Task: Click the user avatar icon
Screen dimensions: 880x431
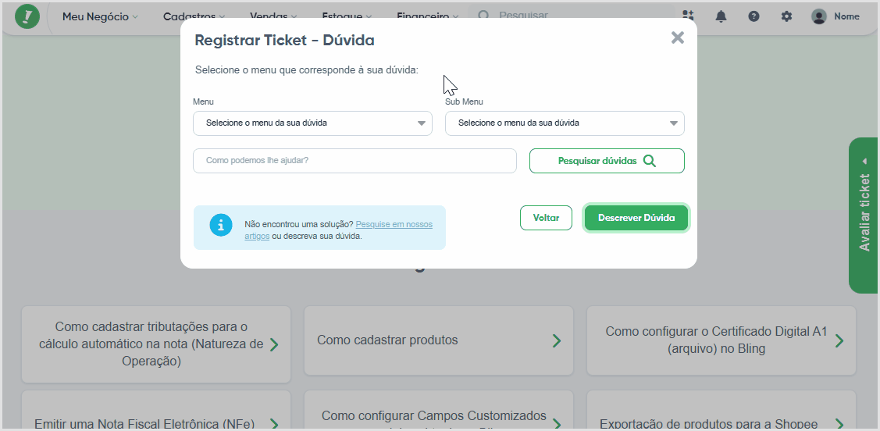Action: (819, 16)
